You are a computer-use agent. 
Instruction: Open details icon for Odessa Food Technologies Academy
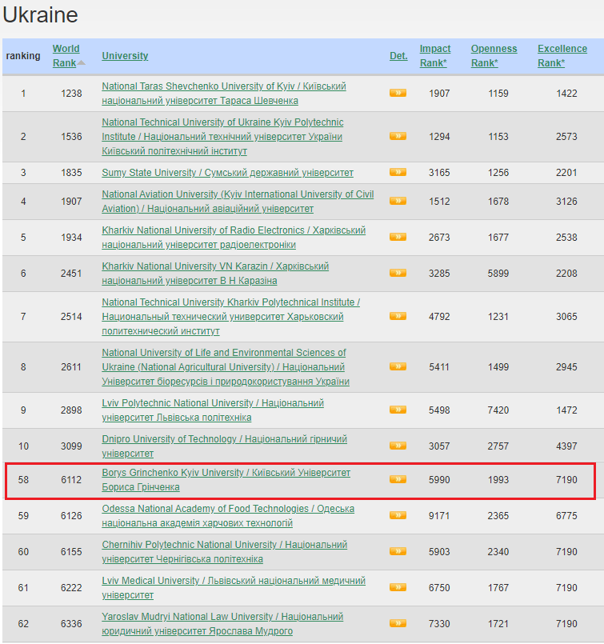pyautogui.click(x=398, y=515)
